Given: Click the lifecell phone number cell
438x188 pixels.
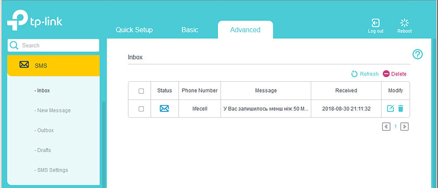Looking at the screenshot, I should pos(200,109).
